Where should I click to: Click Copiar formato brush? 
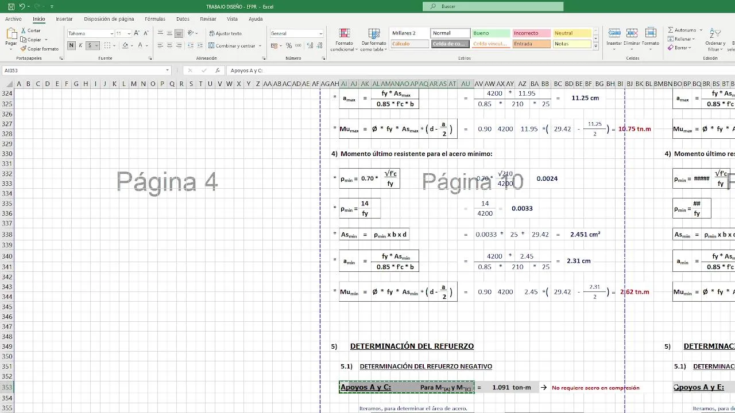pos(40,49)
